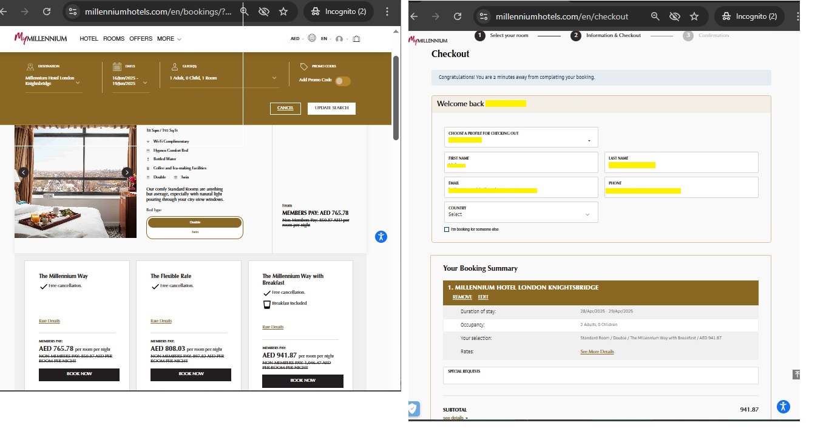Bookmark the checkout page with star icon
The width and height of the screenshot is (829, 431).
pyautogui.click(x=694, y=16)
